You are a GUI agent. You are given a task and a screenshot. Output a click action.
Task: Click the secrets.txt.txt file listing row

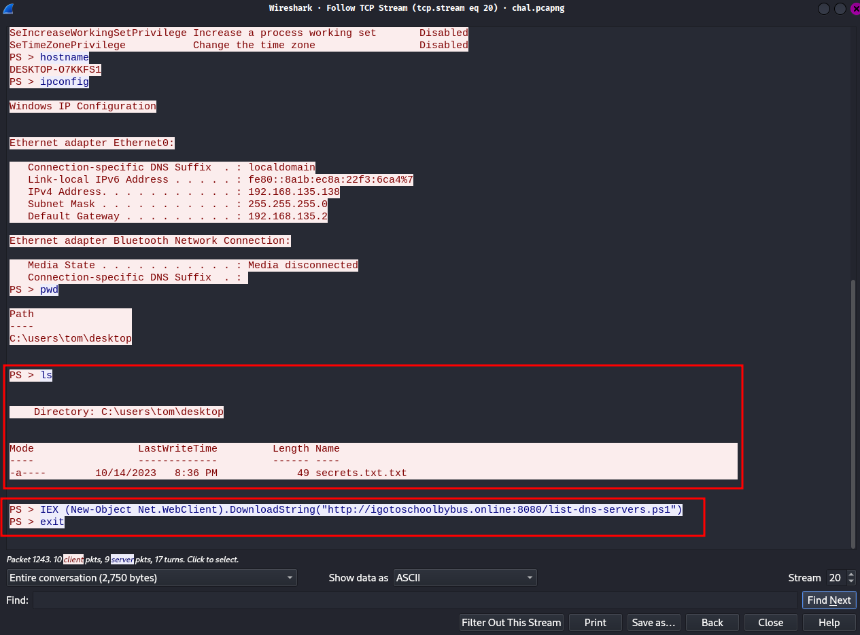[x=208, y=473]
